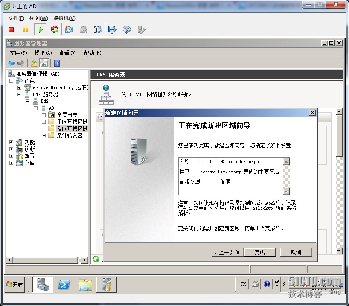
Task: Open Server Manager 操作(A) menu
Action: pyautogui.click(x=43, y=53)
